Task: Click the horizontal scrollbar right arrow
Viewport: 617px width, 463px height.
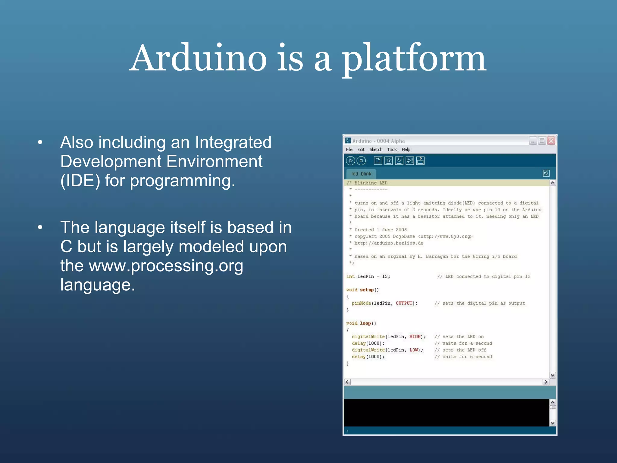Action: [x=546, y=382]
